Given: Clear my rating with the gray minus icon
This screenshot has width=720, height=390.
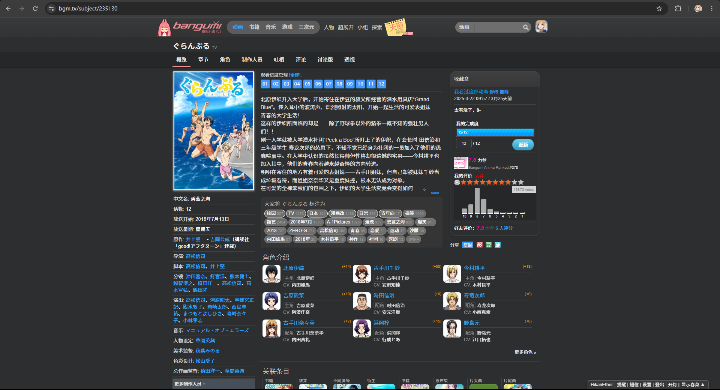Looking at the screenshot, I should tap(457, 182).
